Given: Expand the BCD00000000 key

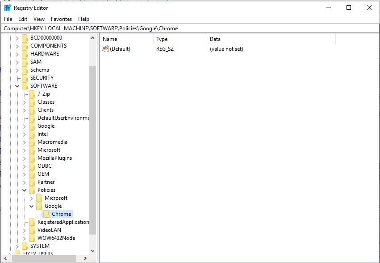Looking at the screenshot, I should tap(17, 38).
